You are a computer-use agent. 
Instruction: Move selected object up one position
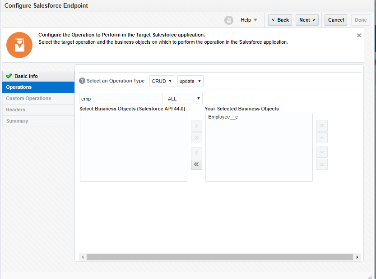[322, 138]
